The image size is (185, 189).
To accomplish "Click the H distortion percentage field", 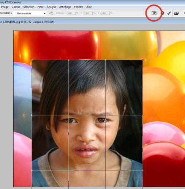I will (88, 13).
